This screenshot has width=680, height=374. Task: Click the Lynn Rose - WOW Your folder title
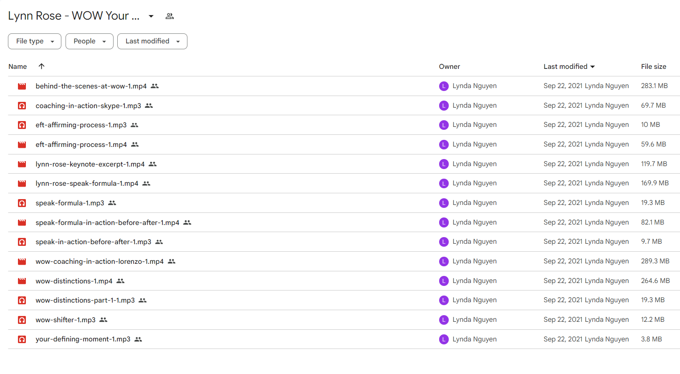click(x=73, y=16)
